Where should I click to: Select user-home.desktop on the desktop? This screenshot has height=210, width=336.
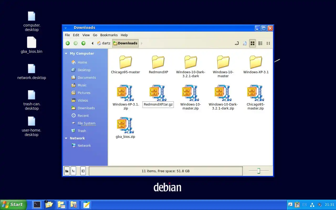pyautogui.click(x=31, y=126)
